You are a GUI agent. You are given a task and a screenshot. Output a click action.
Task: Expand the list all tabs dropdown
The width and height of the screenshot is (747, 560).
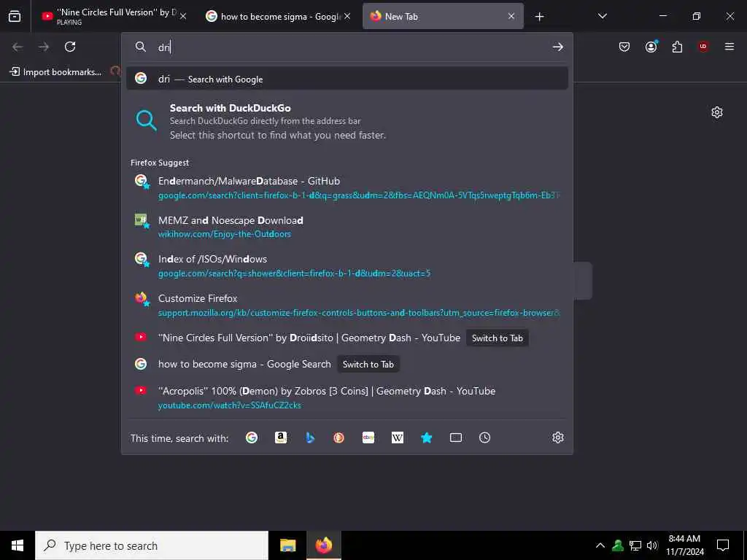click(x=602, y=16)
